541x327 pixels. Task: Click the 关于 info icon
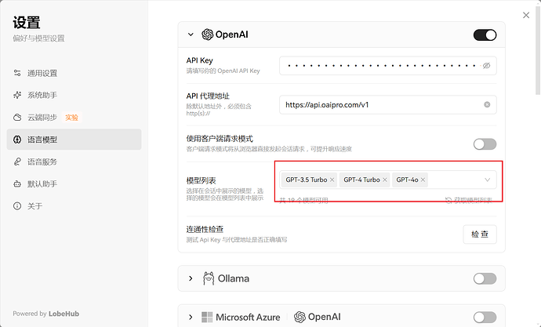tap(17, 206)
